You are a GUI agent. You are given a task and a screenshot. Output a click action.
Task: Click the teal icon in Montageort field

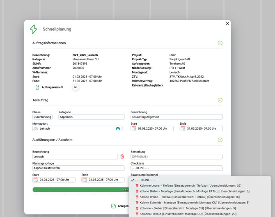pos(118,129)
